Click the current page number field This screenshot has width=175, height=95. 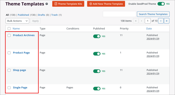point(147,21)
